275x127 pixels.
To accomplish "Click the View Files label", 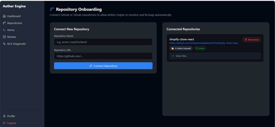I will coord(181,56).
